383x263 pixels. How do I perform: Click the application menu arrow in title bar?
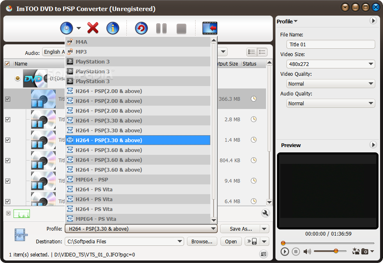point(345,7)
